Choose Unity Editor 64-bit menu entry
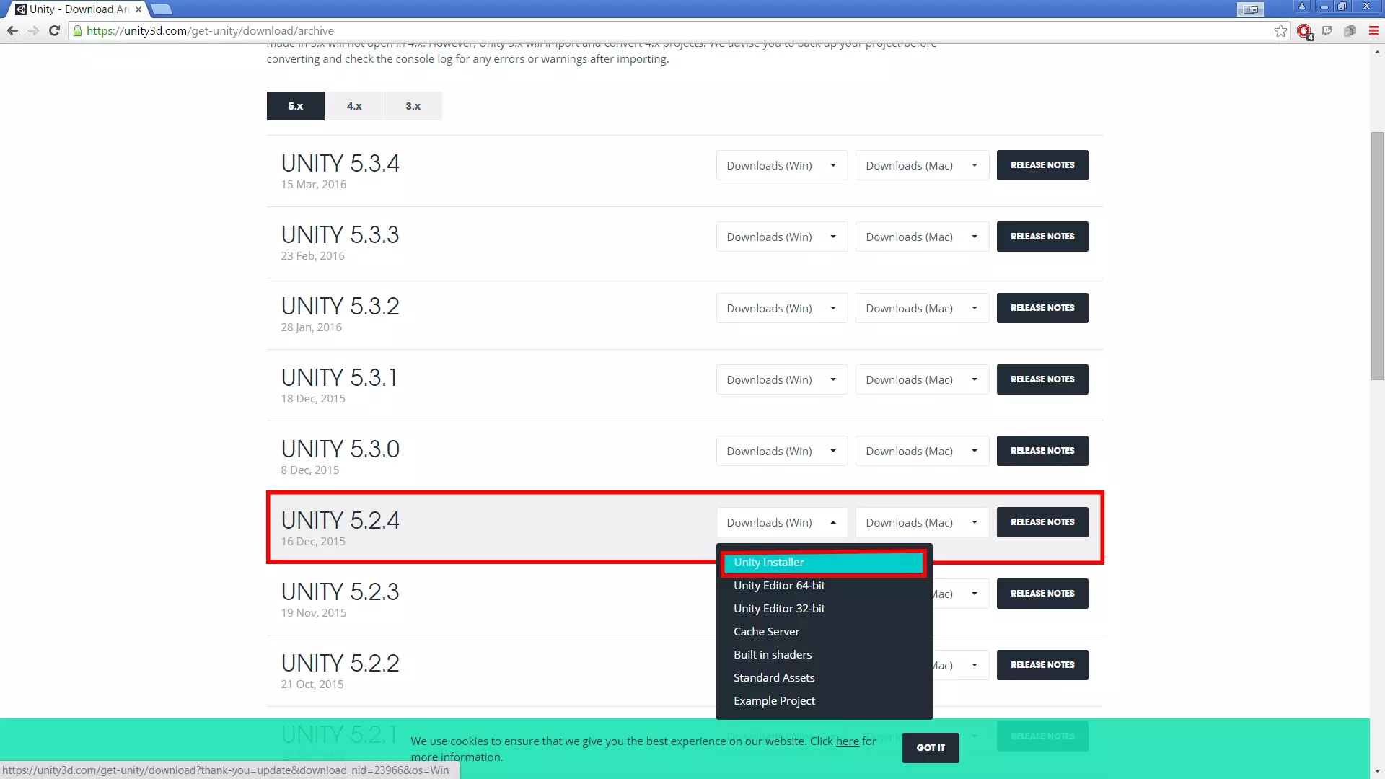The width and height of the screenshot is (1385, 779). (x=779, y=586)
